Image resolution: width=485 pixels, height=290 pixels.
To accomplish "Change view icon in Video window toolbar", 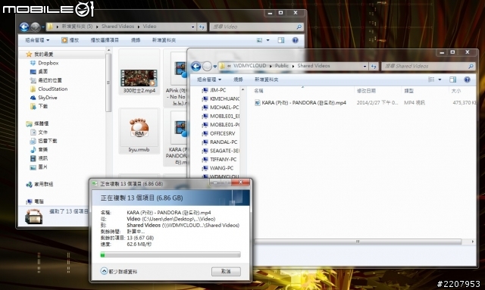I will click(x=259, y=40).
